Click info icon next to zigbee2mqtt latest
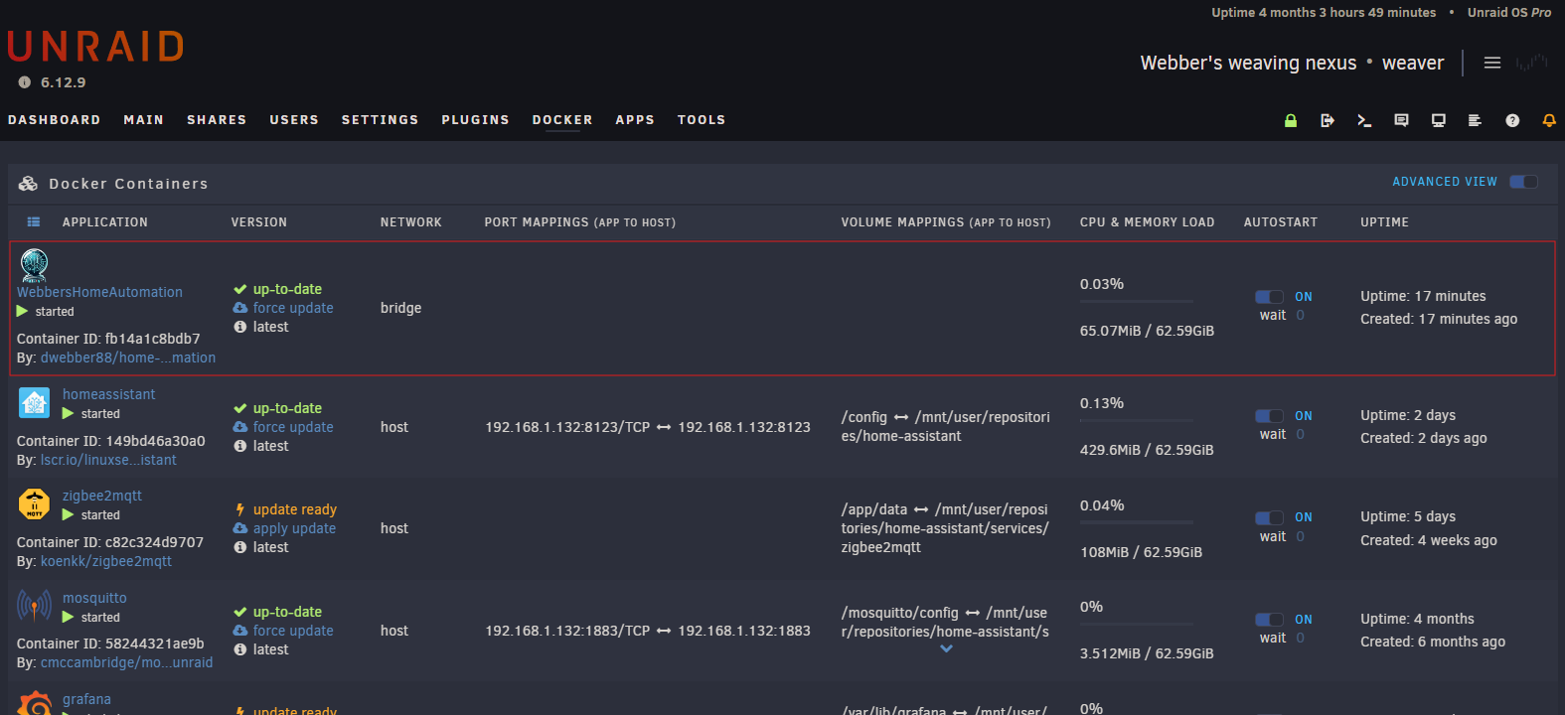Screen dimensions: 1565x715 pyautogui.click(x=240, y=547)
